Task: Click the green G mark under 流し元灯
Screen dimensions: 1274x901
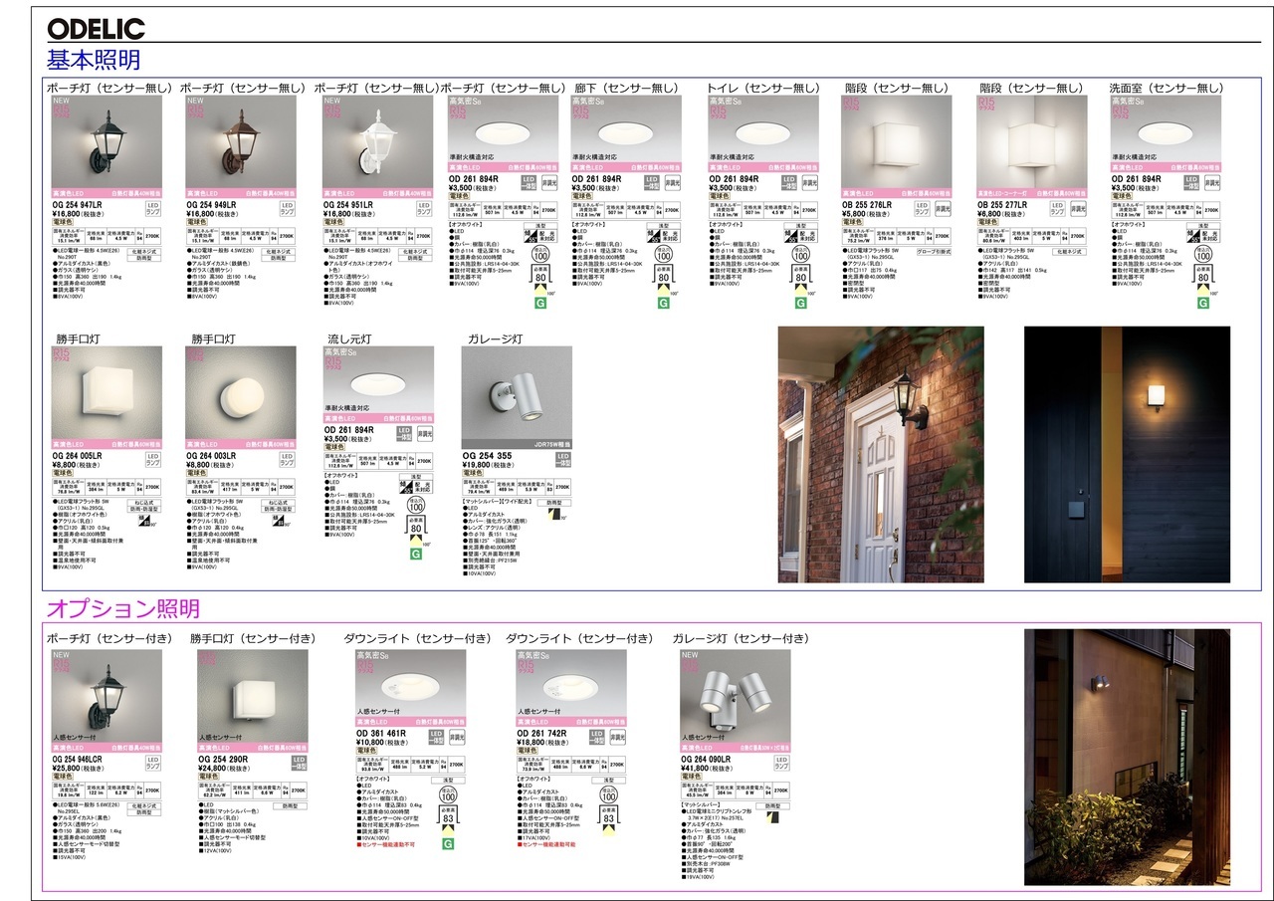Action: 416,554
